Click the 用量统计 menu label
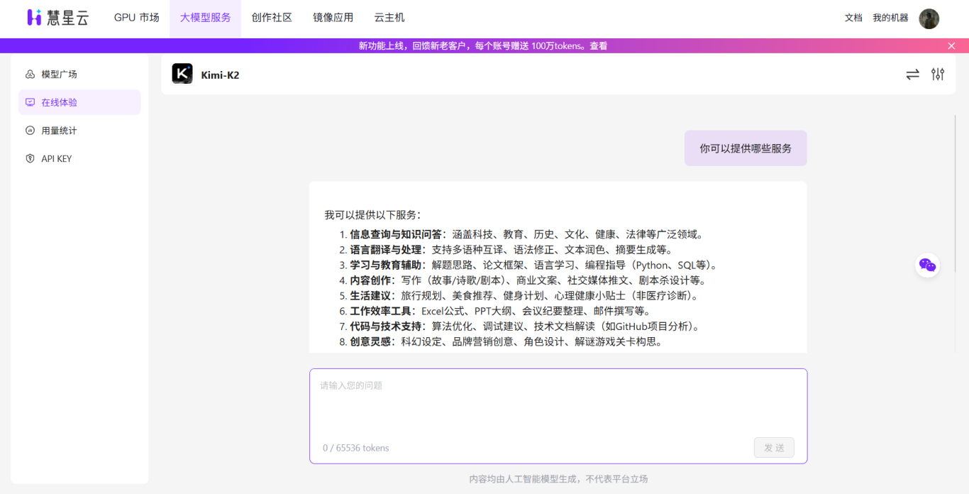969x494 pixels. [59, 131]
